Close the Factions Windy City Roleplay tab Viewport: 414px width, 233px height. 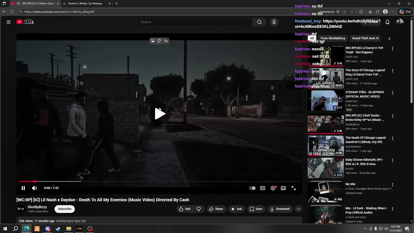(x=109, y=4)
